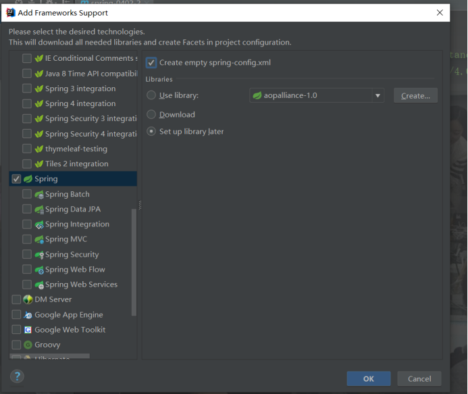Confirm with the OK button
Image resolution: width=468 pixels, height=394 pixels.
(369, 378)
